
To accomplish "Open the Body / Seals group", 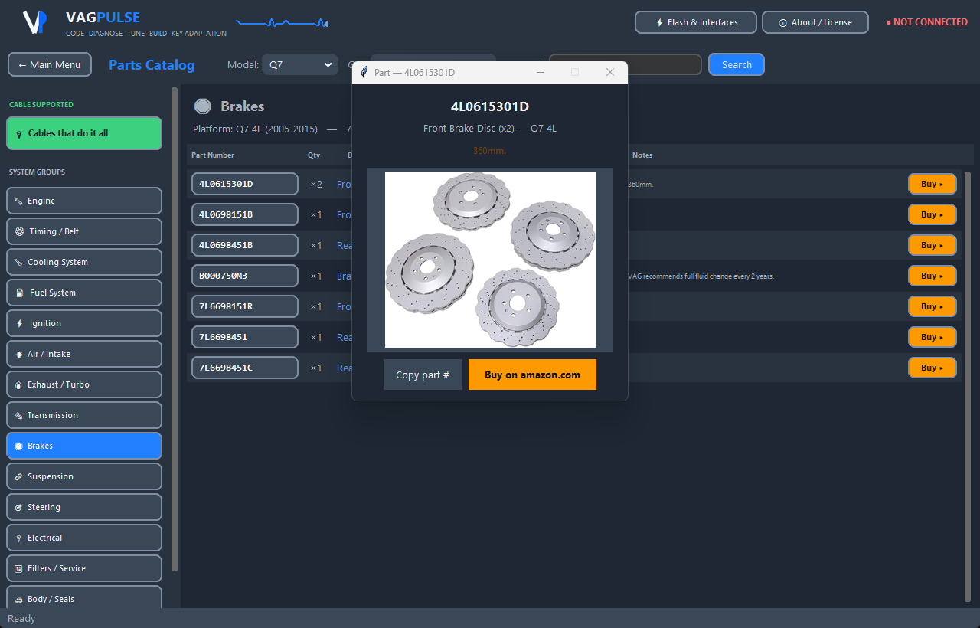I will (x=84, y=597).
